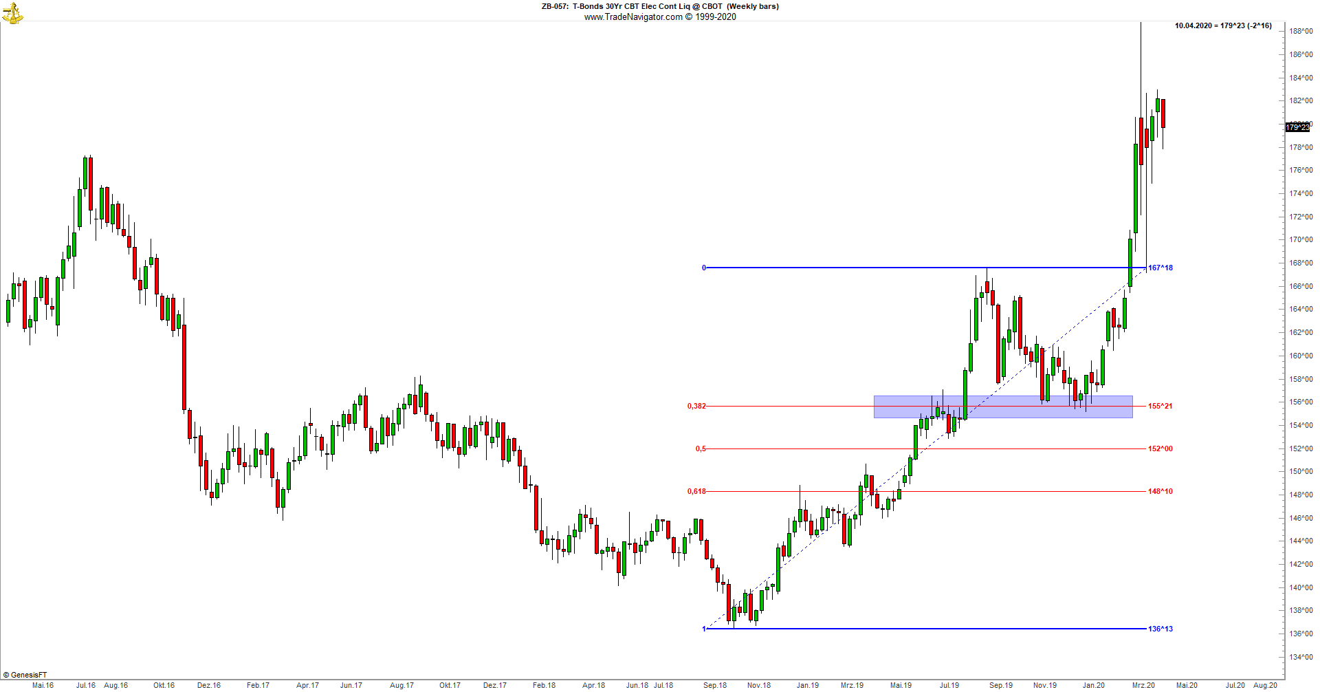Click the Fibonacci level 1 marker label
The image size is (1320, 692).
(x=704, y=629)
